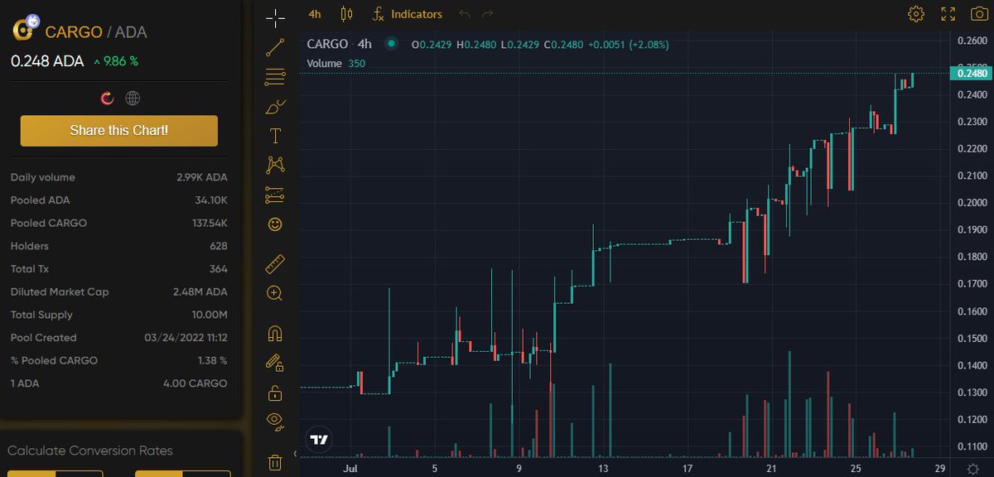Click the Pooled ADA value 34.10K
This screenshot has width=994, height=477.
(x=211, y=200)
